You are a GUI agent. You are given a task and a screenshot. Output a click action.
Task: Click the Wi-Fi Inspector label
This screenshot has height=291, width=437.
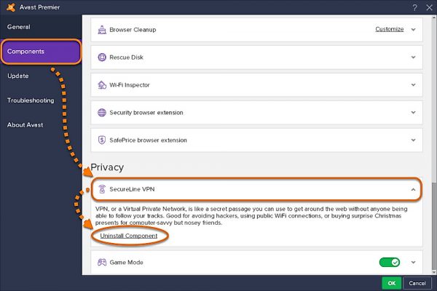[x=130, y=85]
